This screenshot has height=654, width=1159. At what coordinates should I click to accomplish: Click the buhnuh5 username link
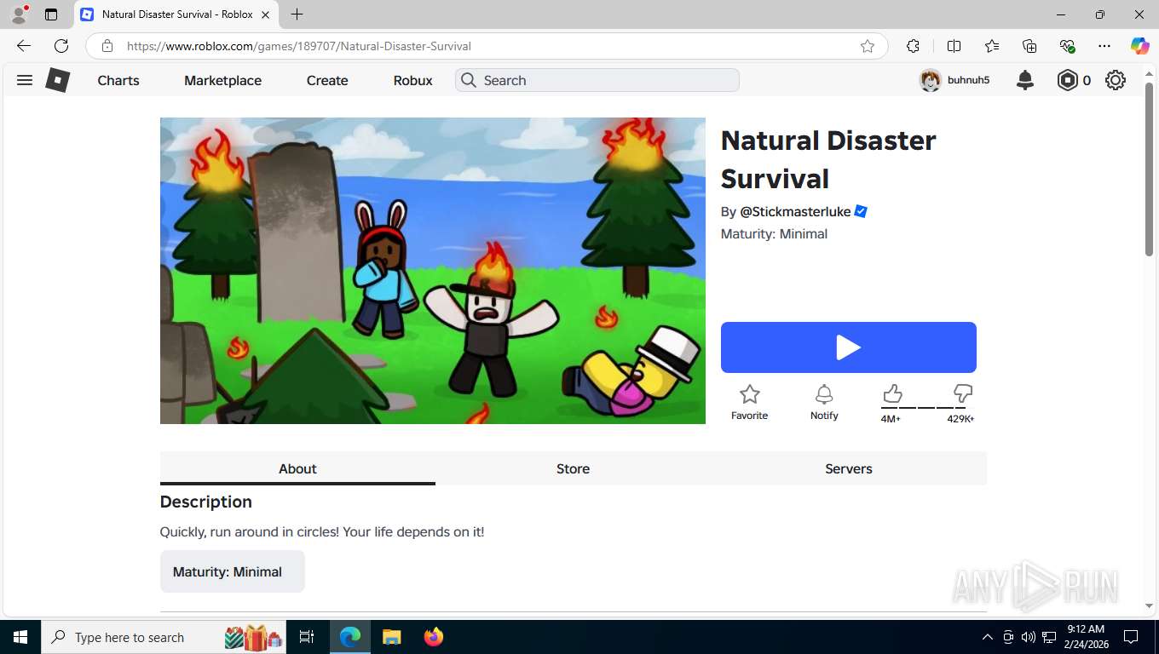click(x=969, y=80)
